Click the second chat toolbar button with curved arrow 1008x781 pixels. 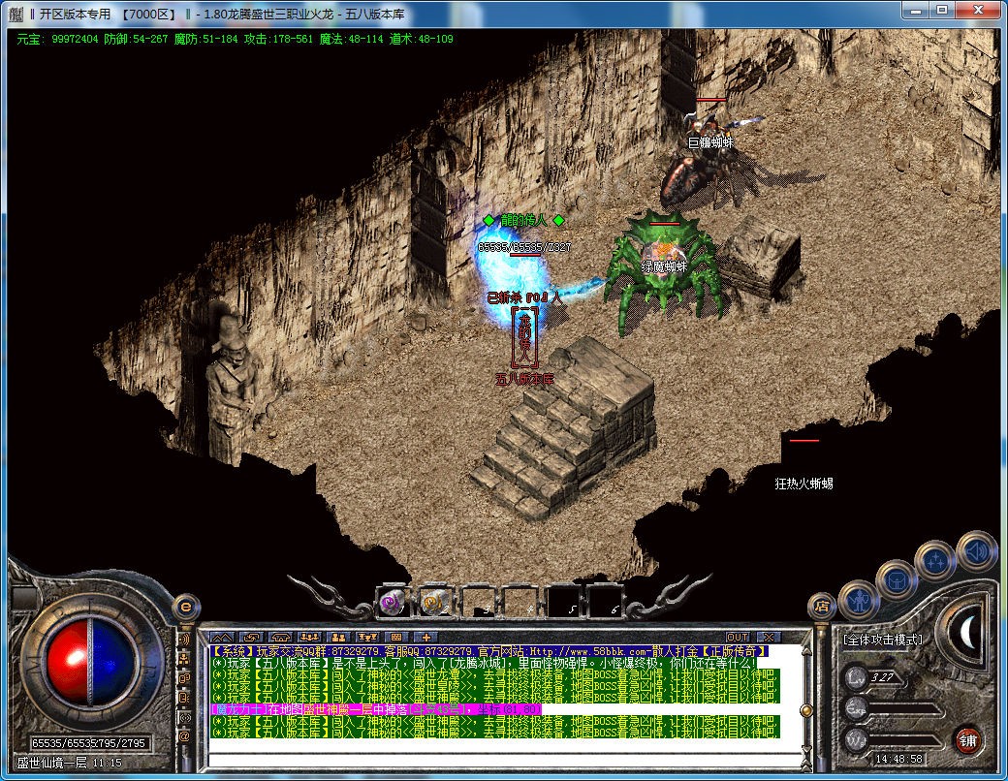tap(251, 637)
